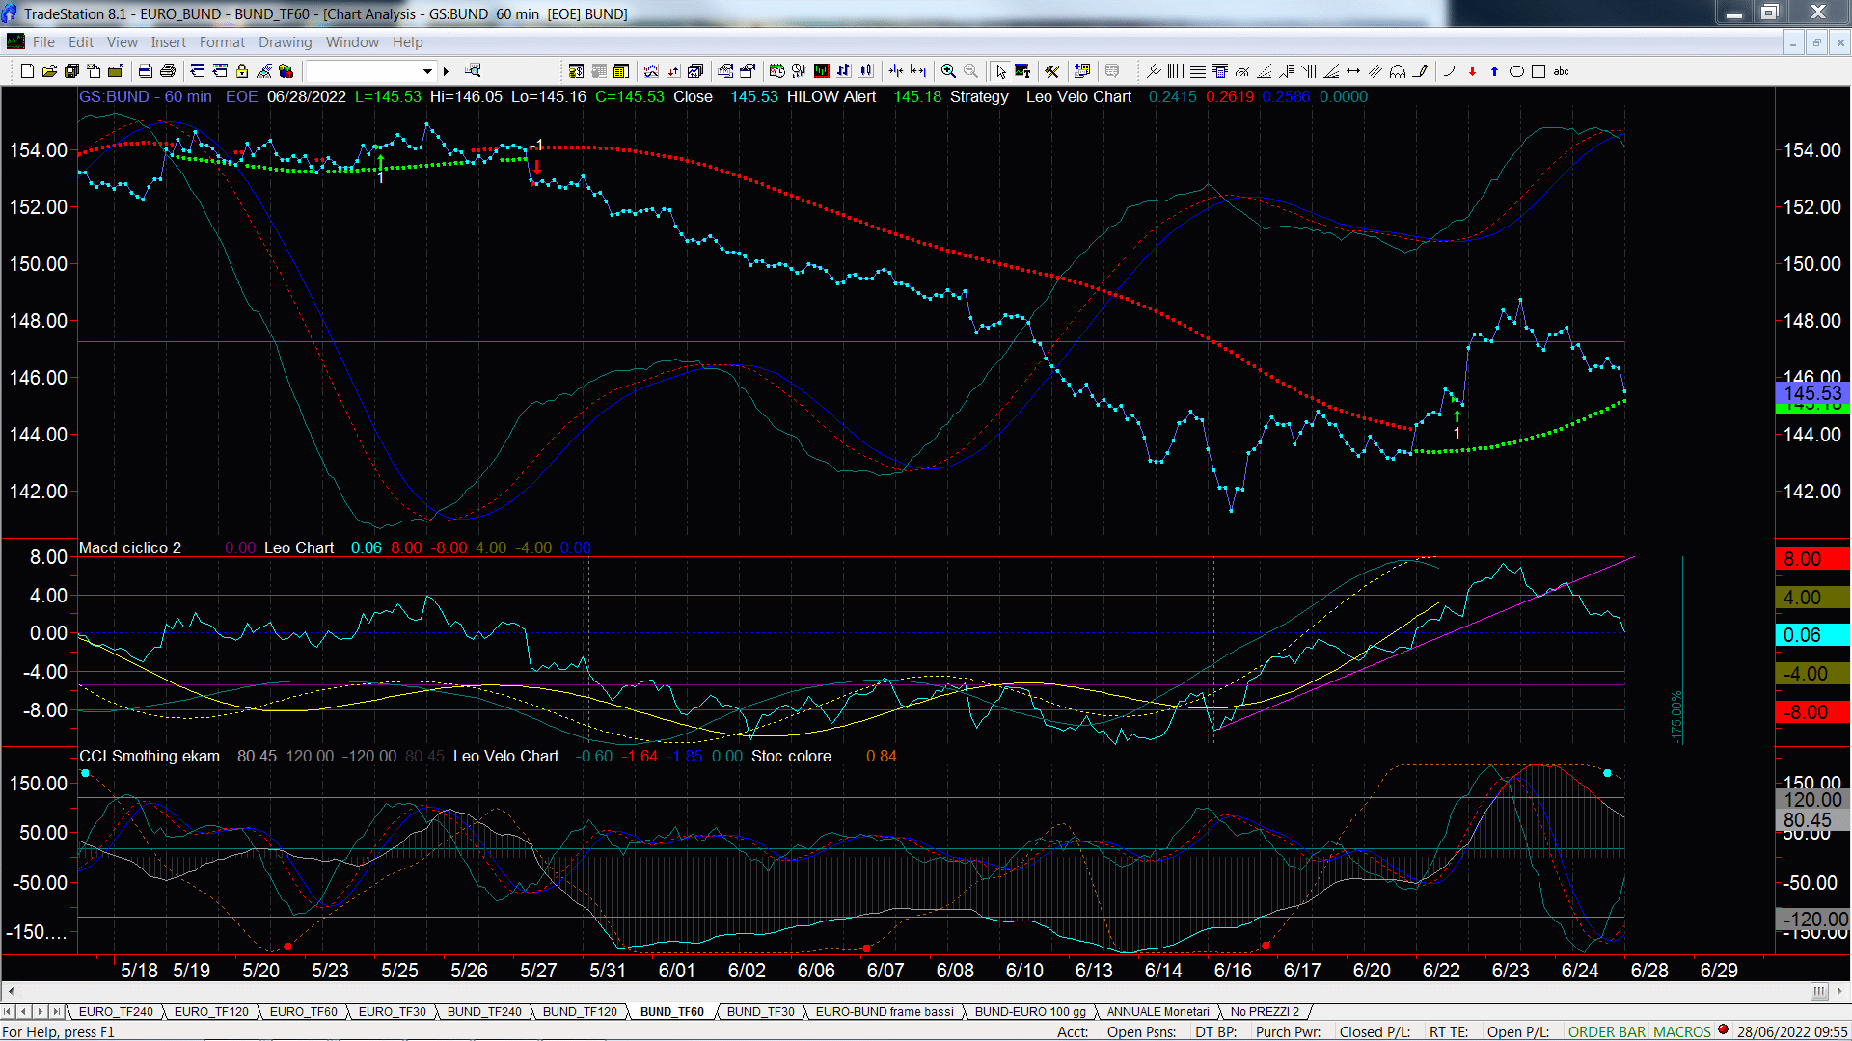The image size is (1852, 1041).
Task: Open the Format menu
Action: 222,42
